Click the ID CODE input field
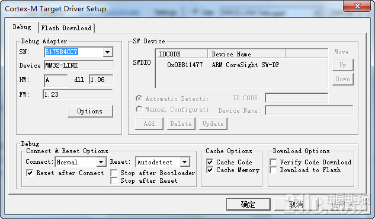 coord(297,98)
